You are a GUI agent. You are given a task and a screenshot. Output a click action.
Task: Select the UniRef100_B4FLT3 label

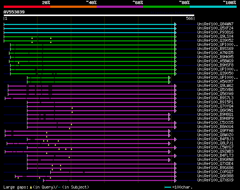coord(215,156)
